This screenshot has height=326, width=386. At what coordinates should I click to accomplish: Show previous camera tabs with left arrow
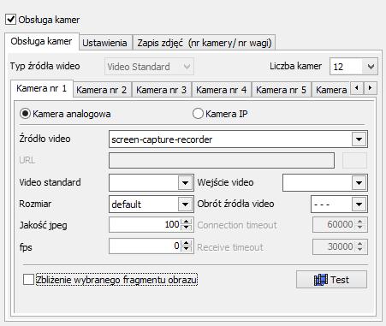(x=357, y=88)
